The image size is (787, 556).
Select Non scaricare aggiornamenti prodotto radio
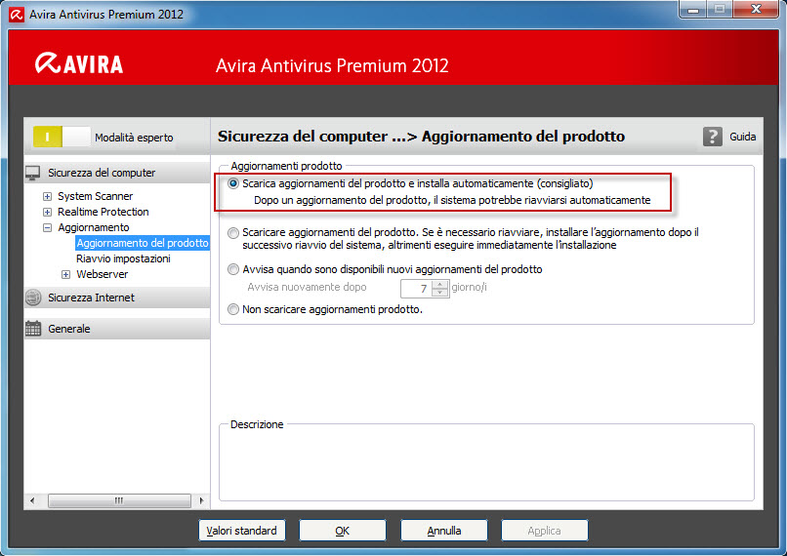coord(233,309)
